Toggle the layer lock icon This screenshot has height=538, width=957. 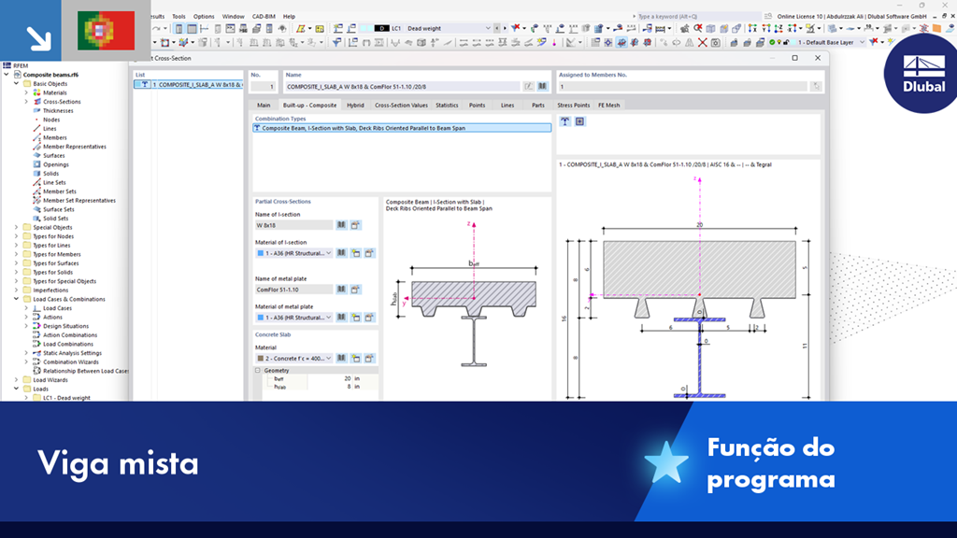coord(786,43)
